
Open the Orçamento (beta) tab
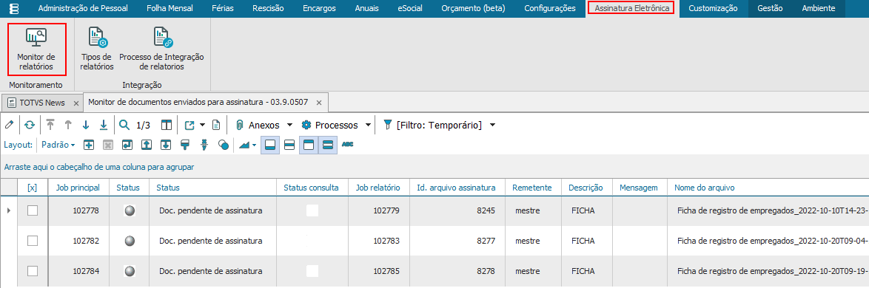coord(473,8)
